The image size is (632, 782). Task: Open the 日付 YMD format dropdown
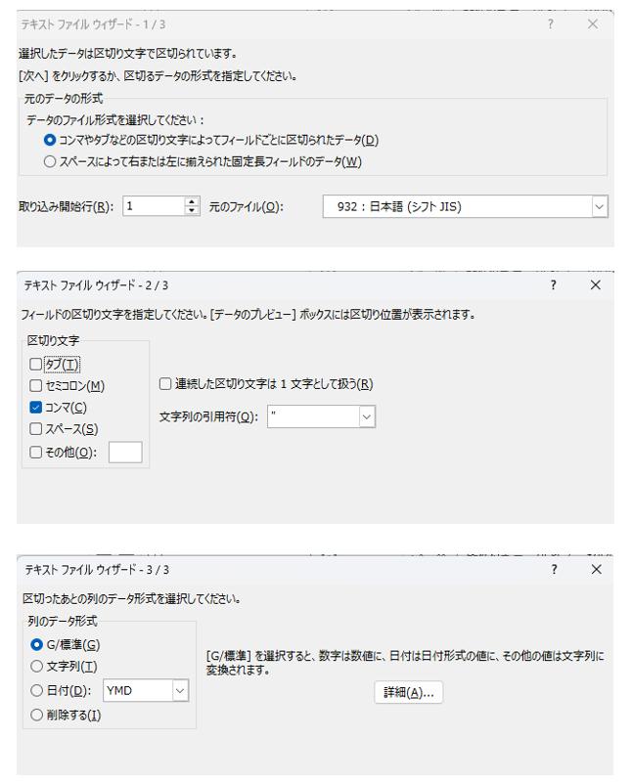tap(179, 691)
